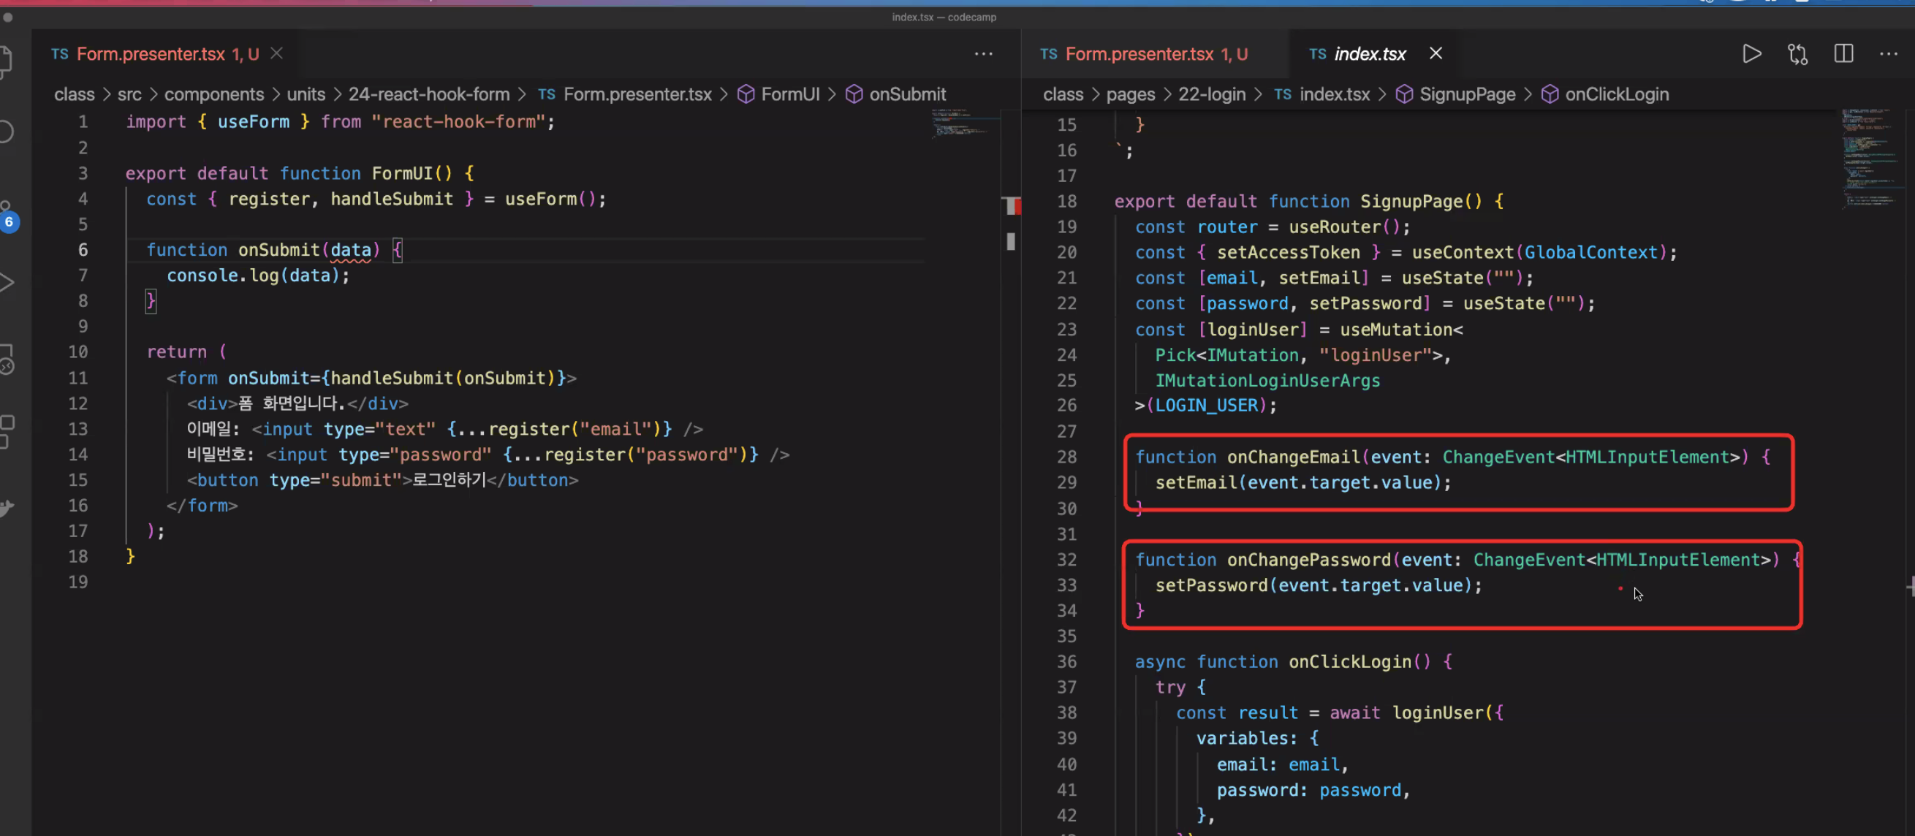
Task: Click the right editor minimap
Action: click(x=1869, y=158)
